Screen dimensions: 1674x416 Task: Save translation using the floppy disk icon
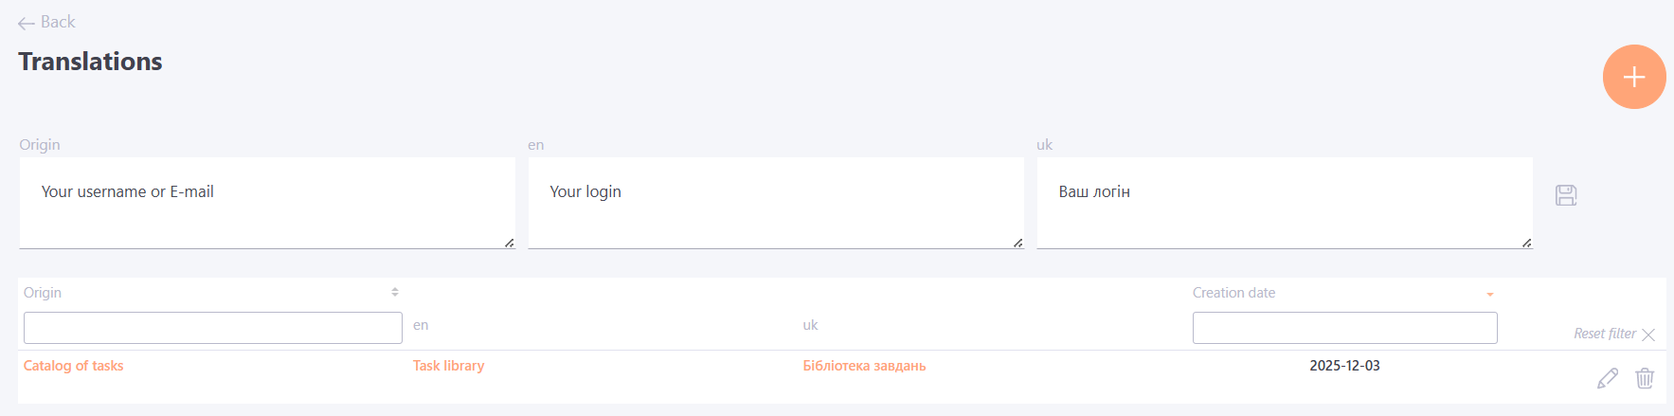click(x=1566, y=195)
